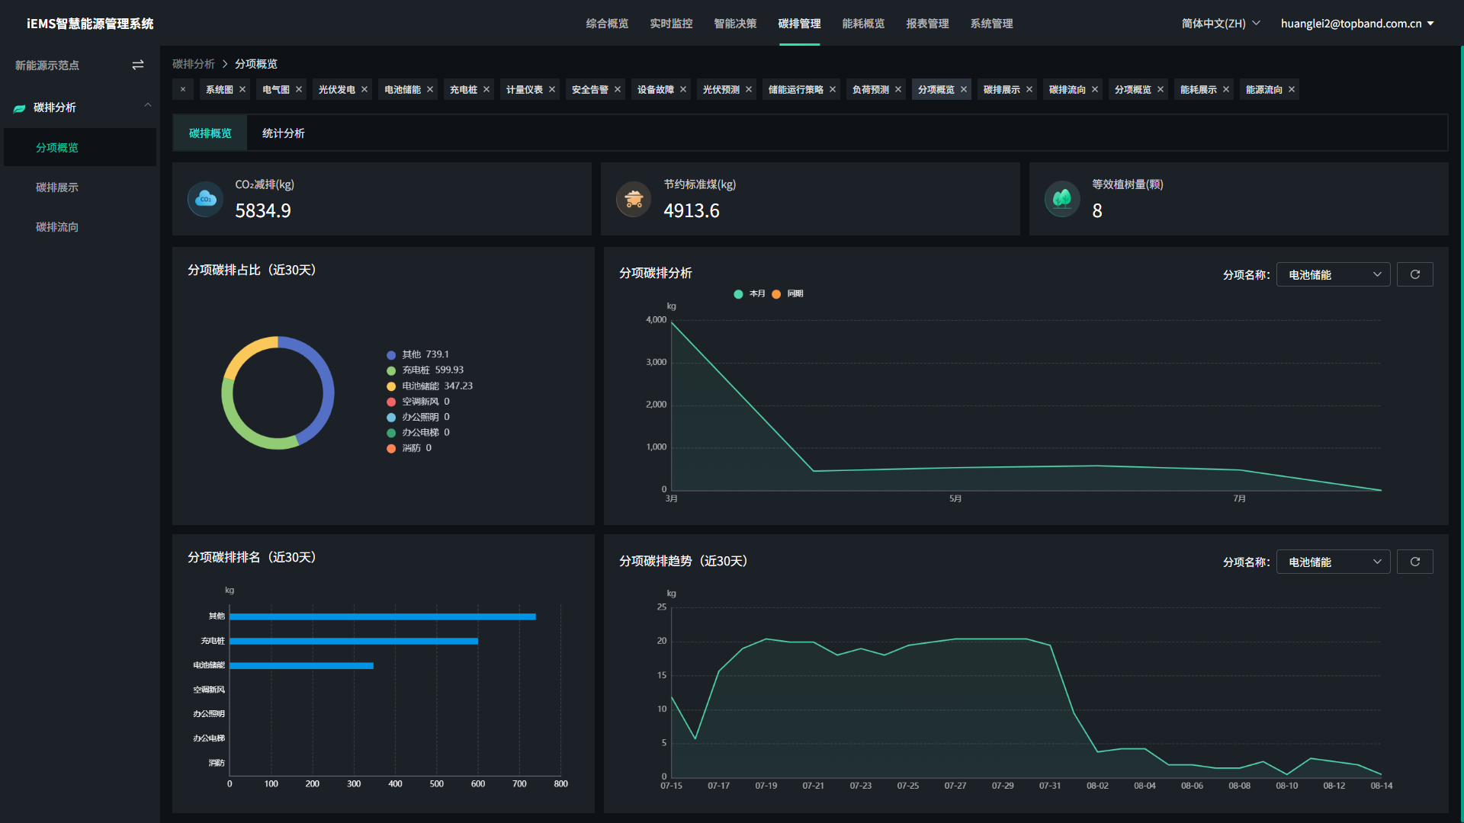Switch to the 统计分析 tab

coord(283,133)
